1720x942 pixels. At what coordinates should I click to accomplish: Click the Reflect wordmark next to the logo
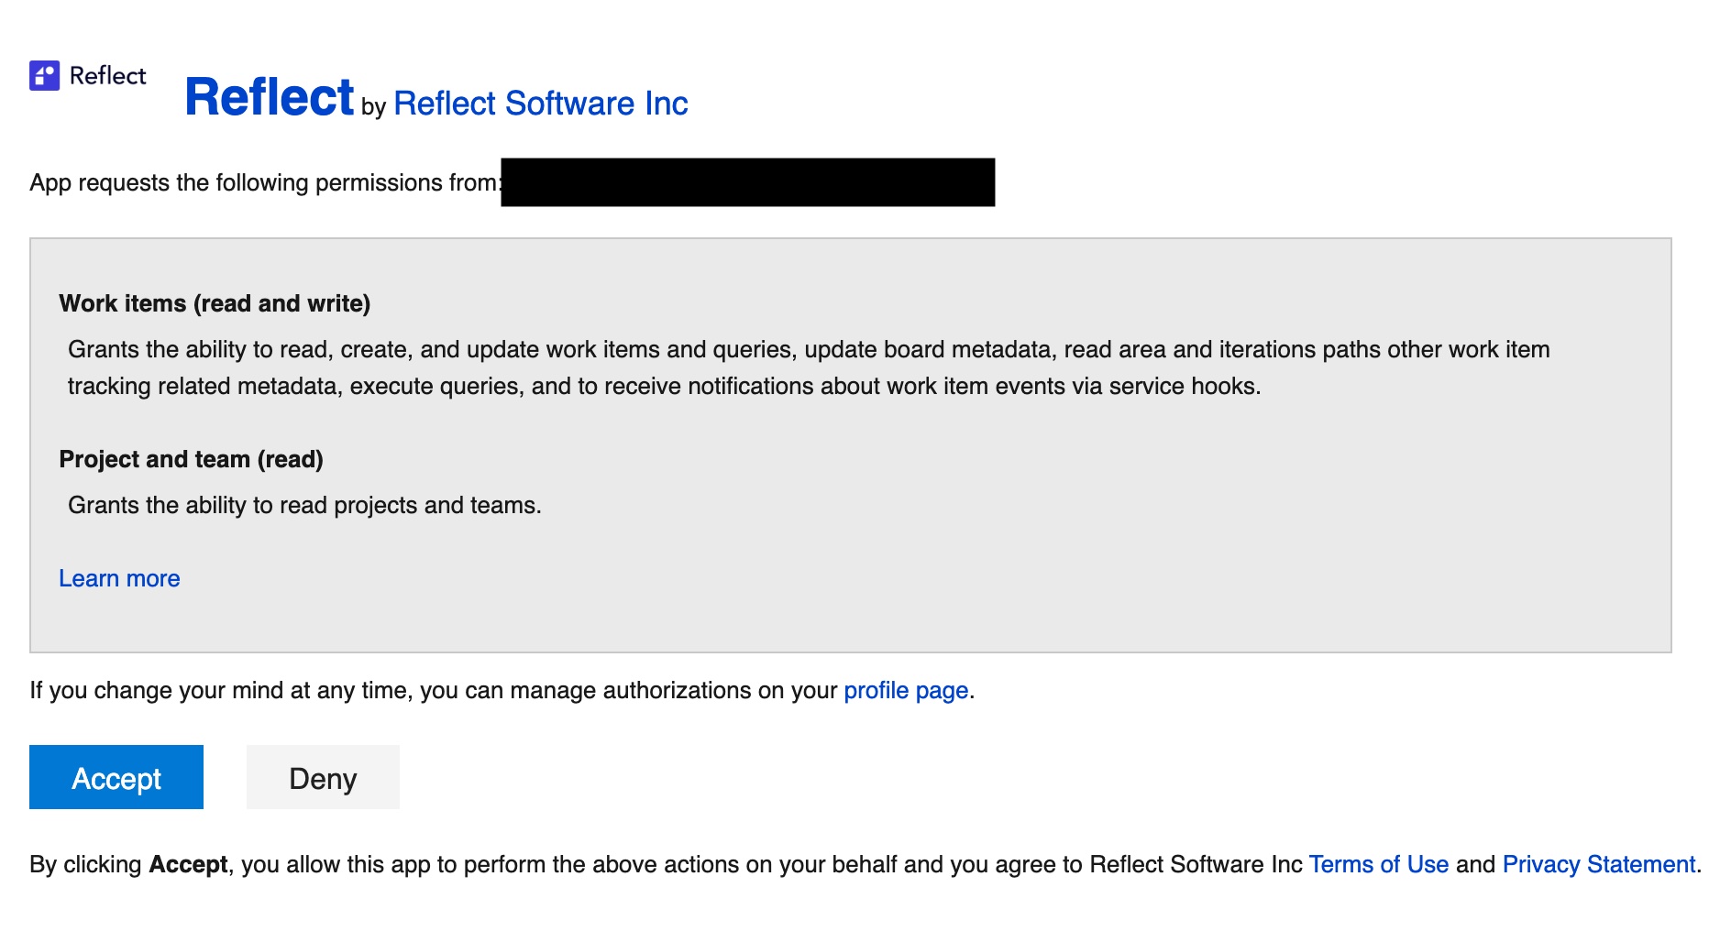tap(107, 76)
